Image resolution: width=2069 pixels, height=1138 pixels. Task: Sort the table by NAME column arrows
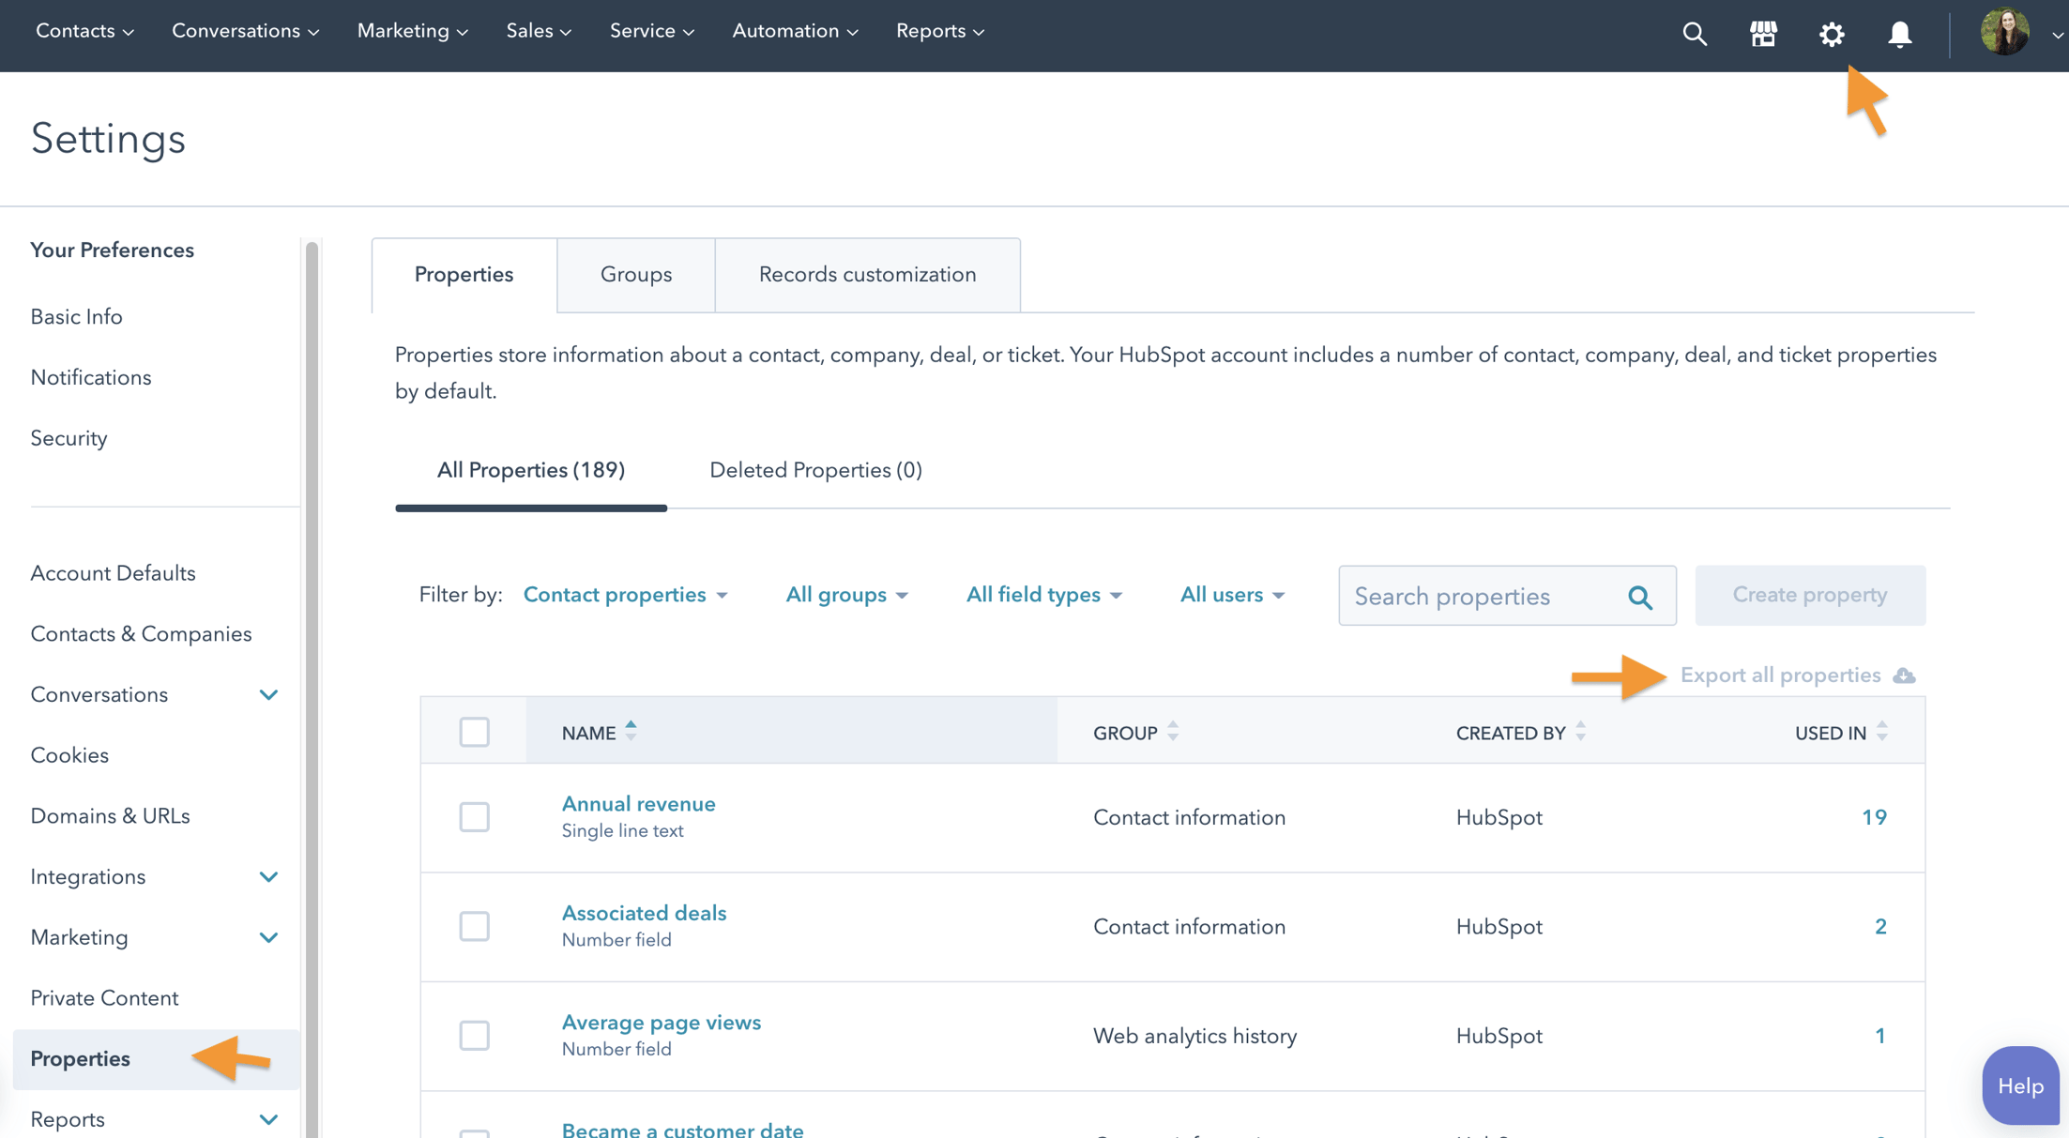pyautogui.click(x=631, y=731)
